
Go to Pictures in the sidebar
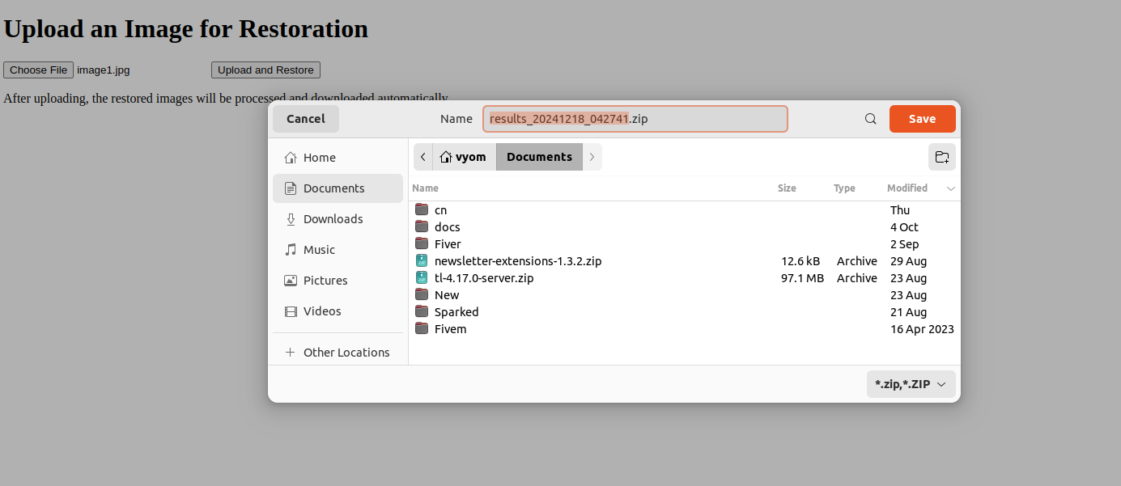(325, 281)
